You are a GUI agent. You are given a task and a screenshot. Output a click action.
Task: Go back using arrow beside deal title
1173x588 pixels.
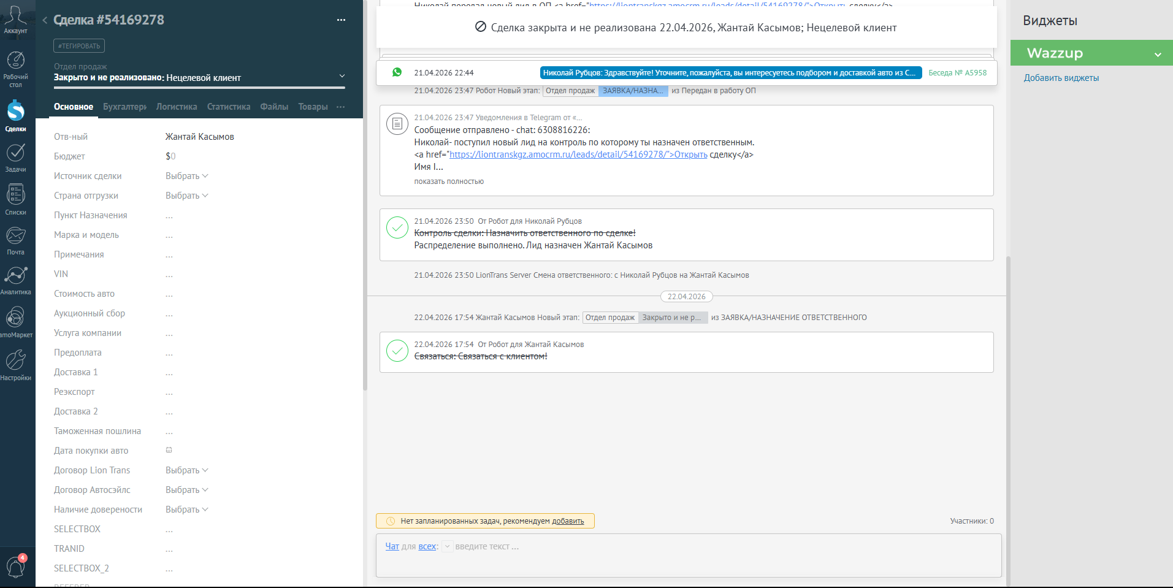45,20
